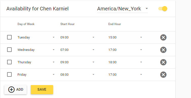This screenshot has height=98, width=191.
Task: Remove the Tuesday availability row
Action: (x=163, y=37)
